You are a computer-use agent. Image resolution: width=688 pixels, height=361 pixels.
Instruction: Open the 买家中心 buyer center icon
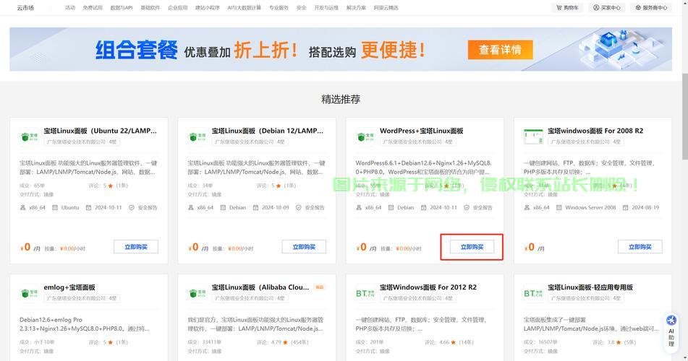[x=596, y=7]
